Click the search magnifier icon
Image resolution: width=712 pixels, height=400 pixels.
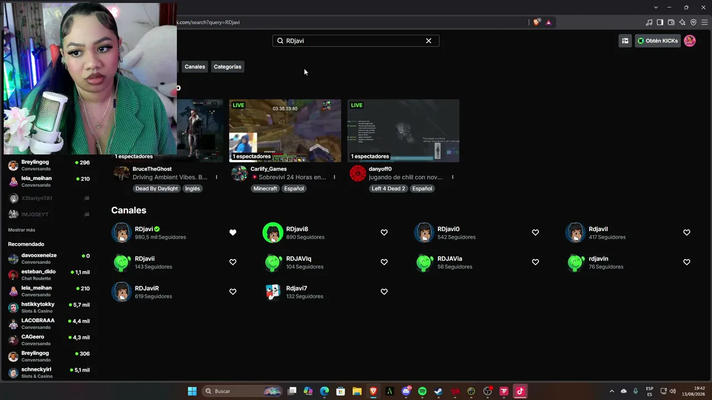click(x=280, y=41)
